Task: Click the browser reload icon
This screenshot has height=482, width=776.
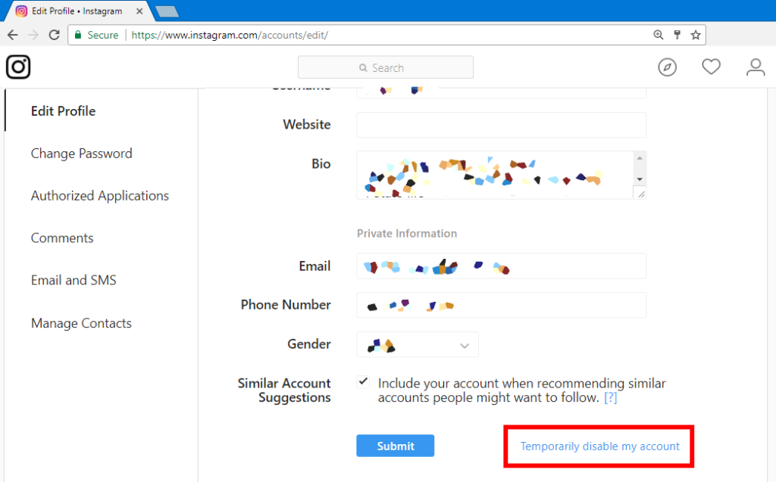Action: (54, 35)
